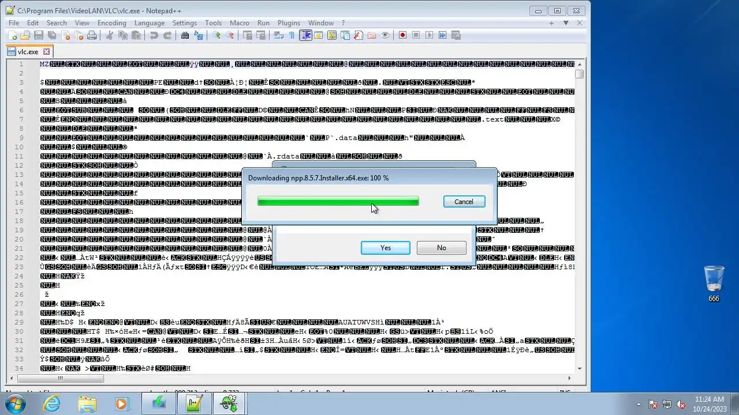
Task: Click the Save toolbar icon
Action: 39,35
